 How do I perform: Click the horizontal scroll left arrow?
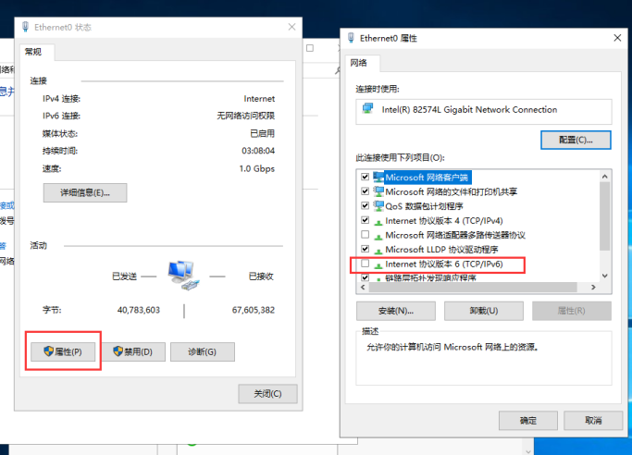click(x=363, y=287)
